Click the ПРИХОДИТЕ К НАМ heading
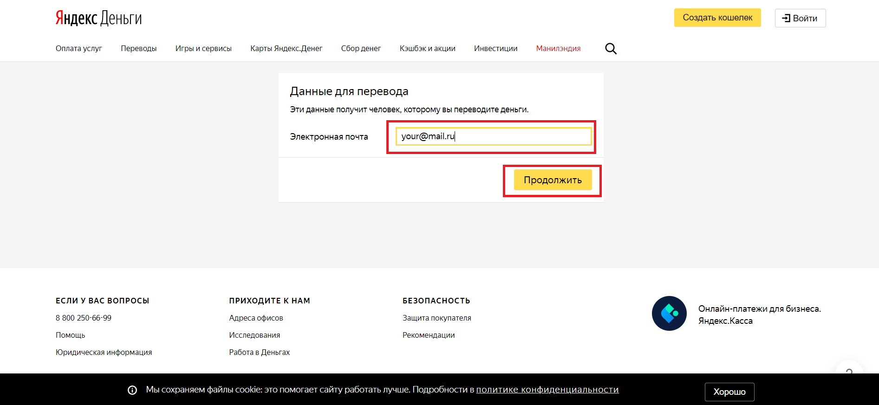The image size is (879, 405). click(x=270, y=301)
